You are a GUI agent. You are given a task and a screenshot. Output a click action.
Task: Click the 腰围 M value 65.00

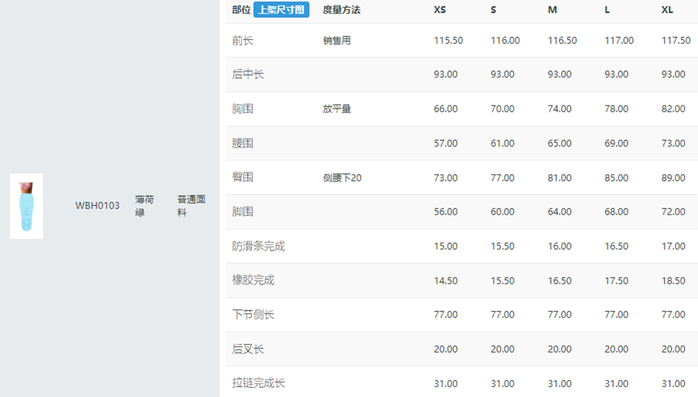pos(560,143)
